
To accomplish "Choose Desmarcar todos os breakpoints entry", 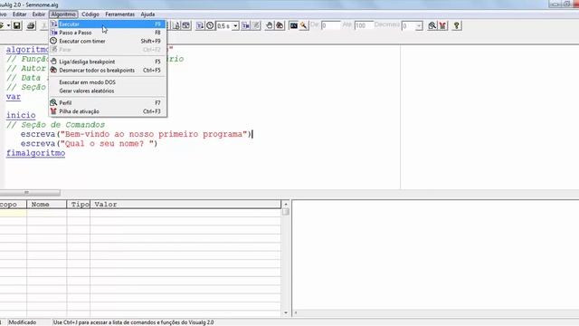I will click(x=108, y=71).
